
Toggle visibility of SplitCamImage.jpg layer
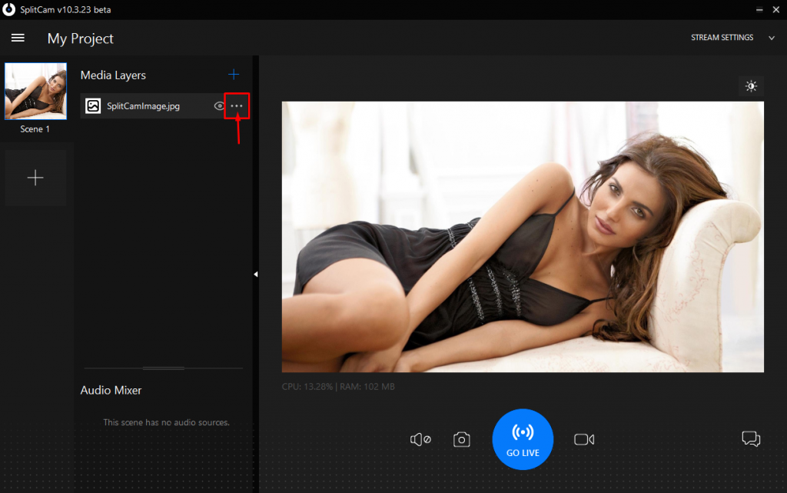[219, 106]
